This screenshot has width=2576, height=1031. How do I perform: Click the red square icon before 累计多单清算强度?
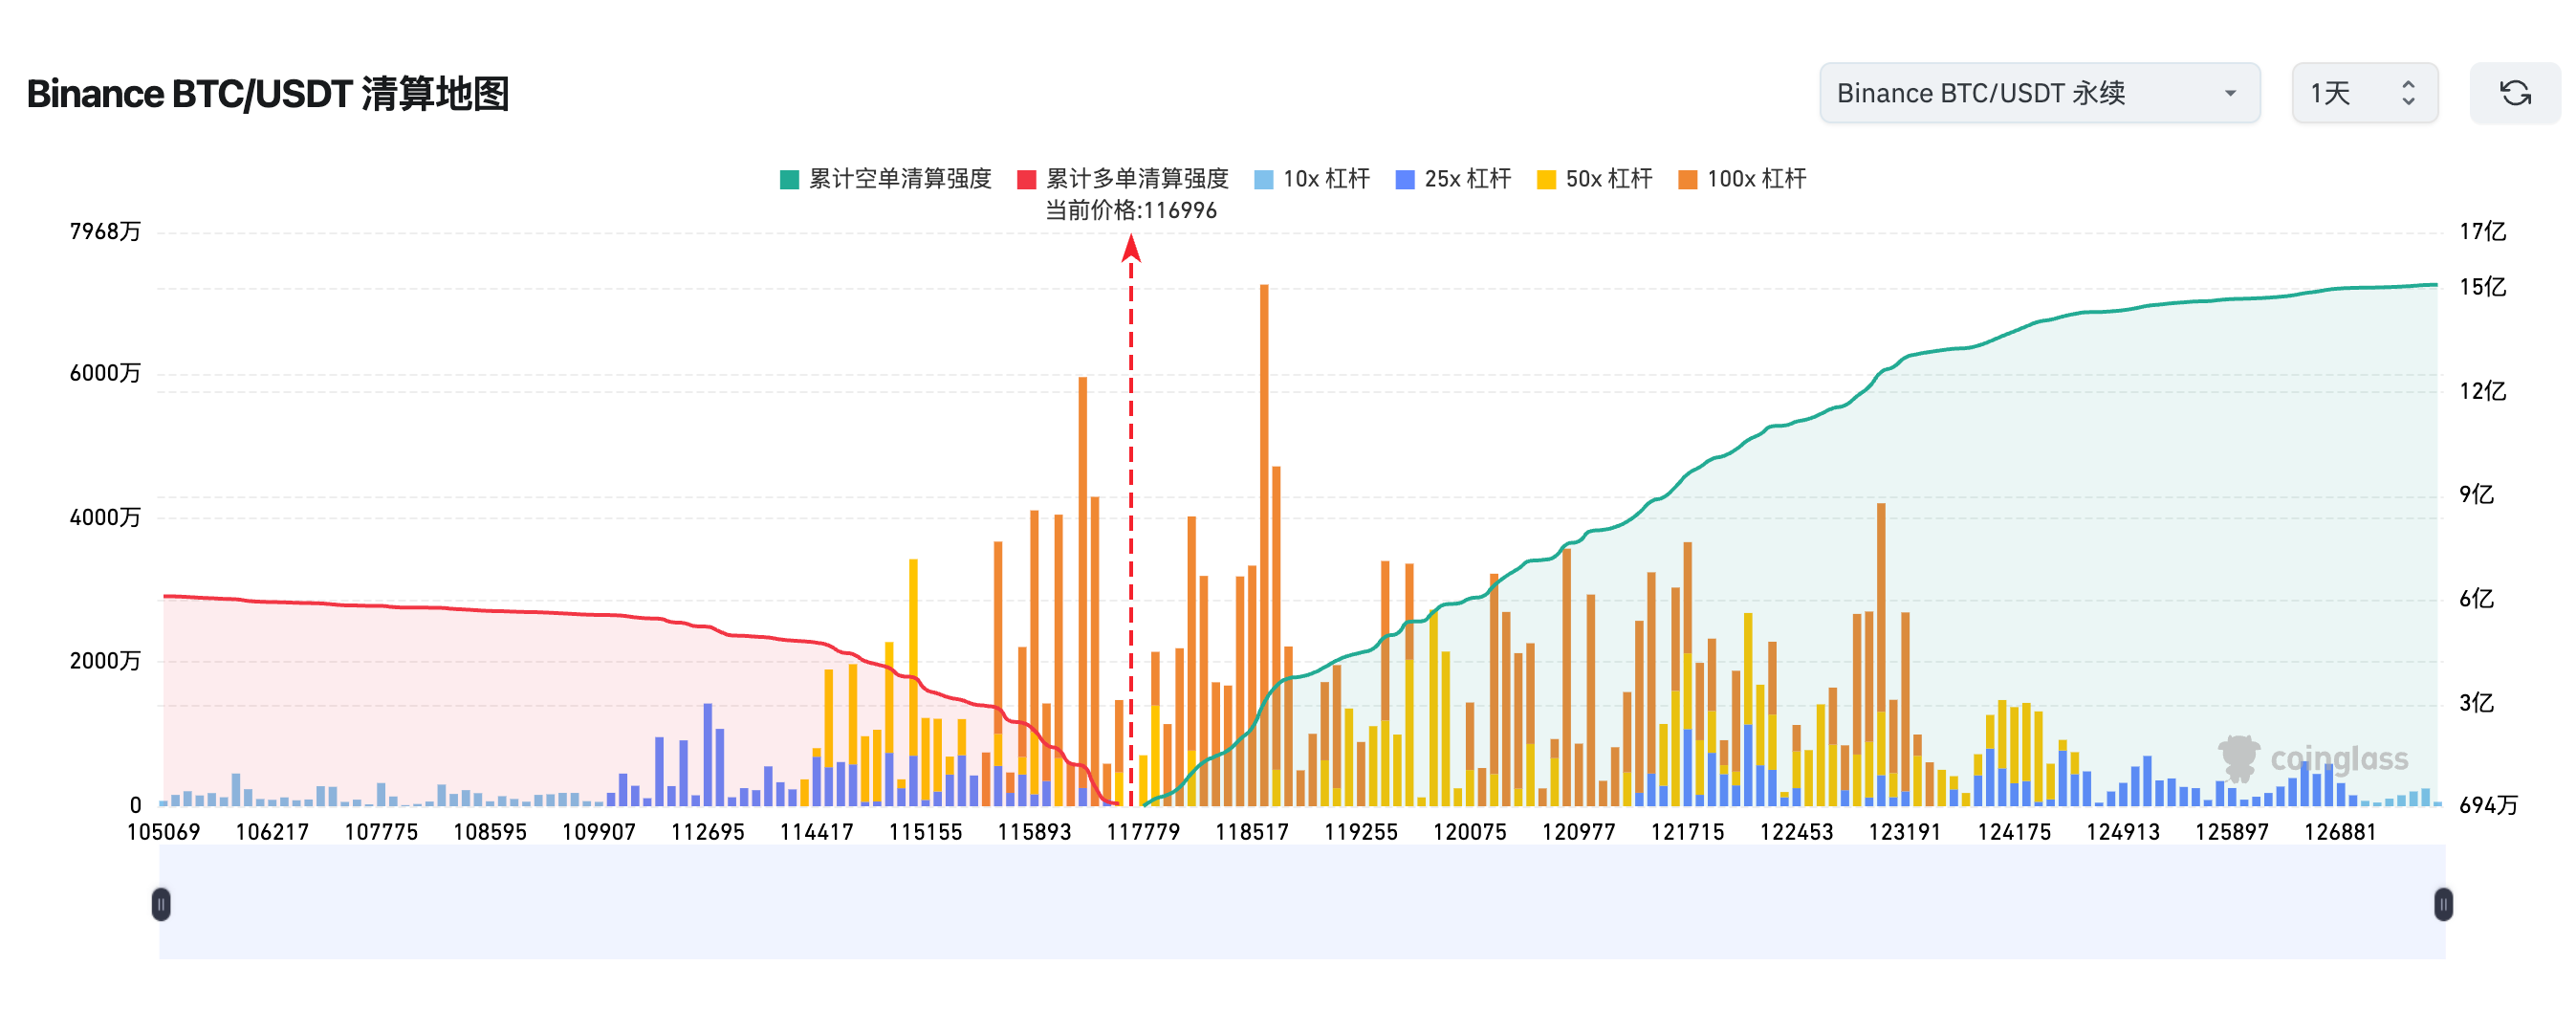[x=1024, y=179]
